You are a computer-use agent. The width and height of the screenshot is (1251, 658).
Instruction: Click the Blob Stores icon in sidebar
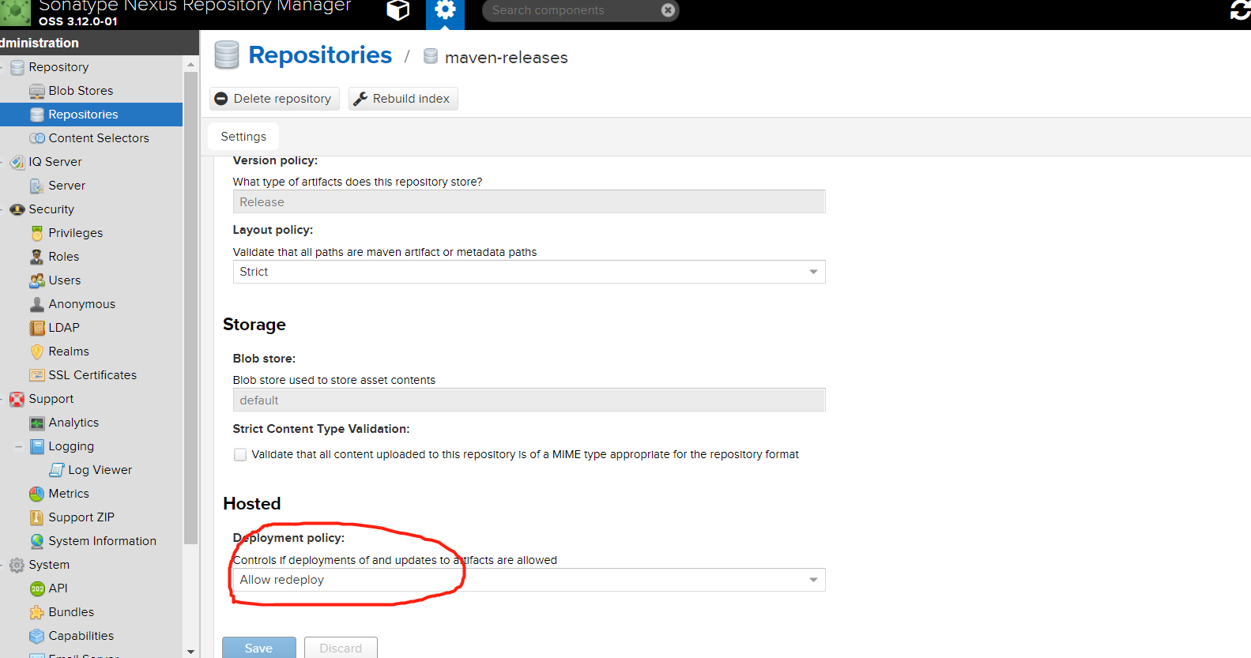click(x=37, y=91)
